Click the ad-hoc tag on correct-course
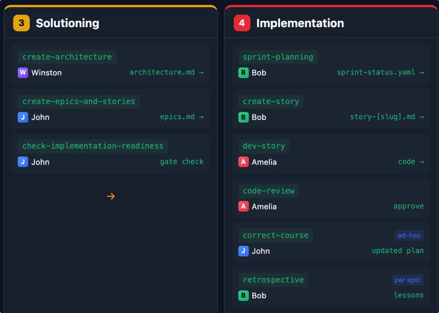 tap(409, 235)
